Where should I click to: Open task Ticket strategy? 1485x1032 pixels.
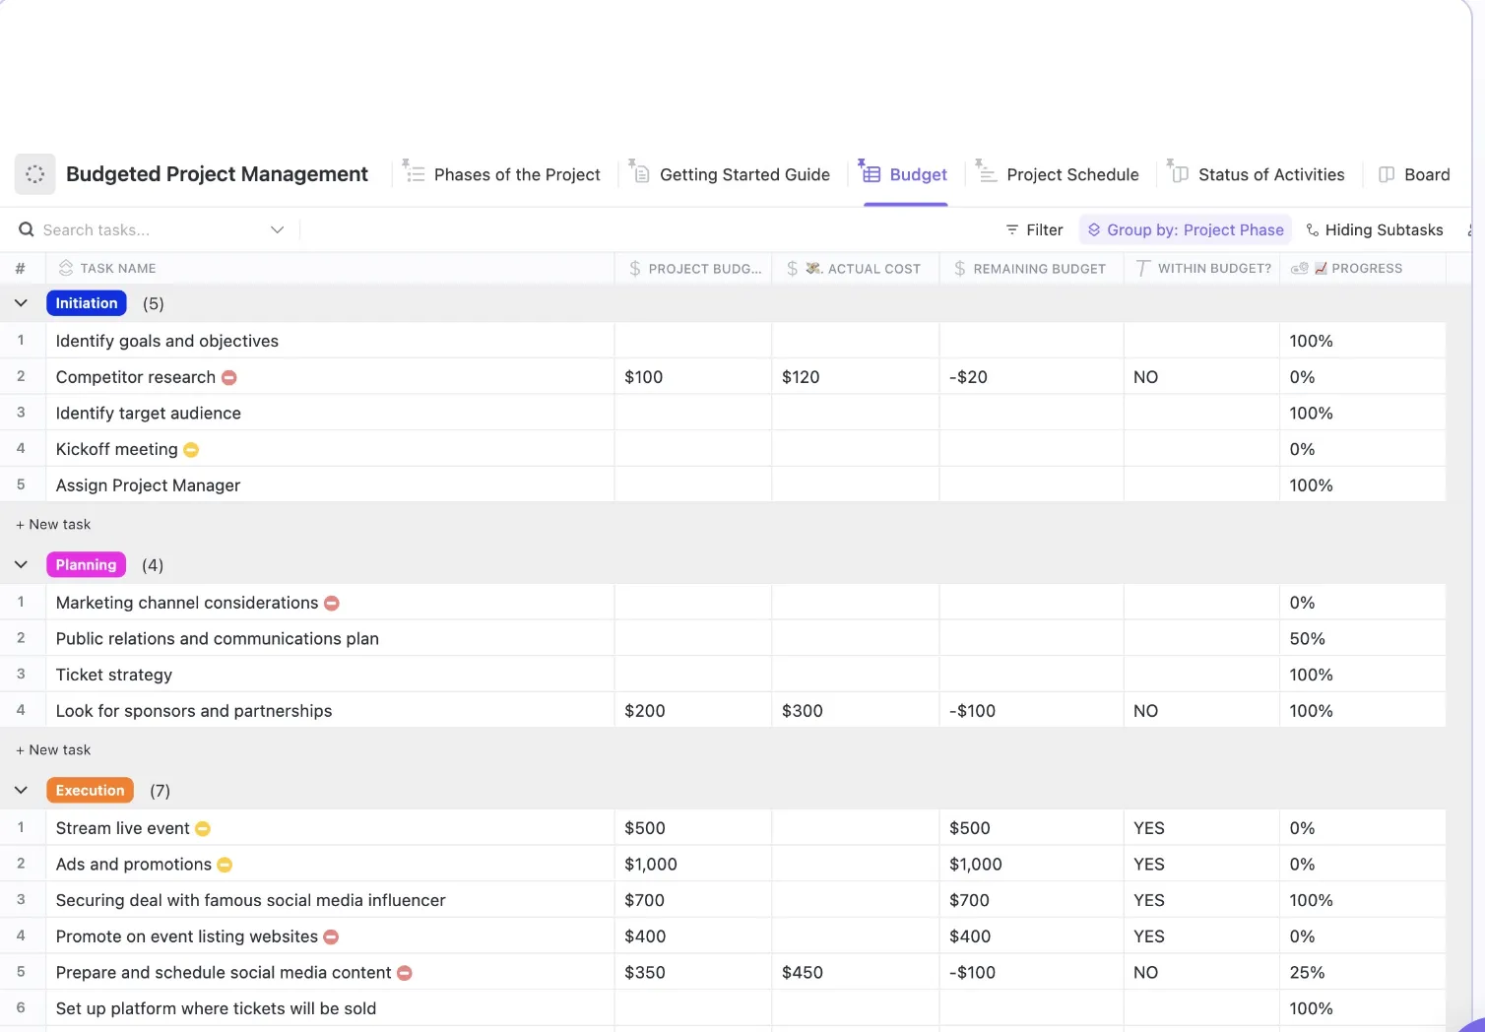click(x=114, y=675)
